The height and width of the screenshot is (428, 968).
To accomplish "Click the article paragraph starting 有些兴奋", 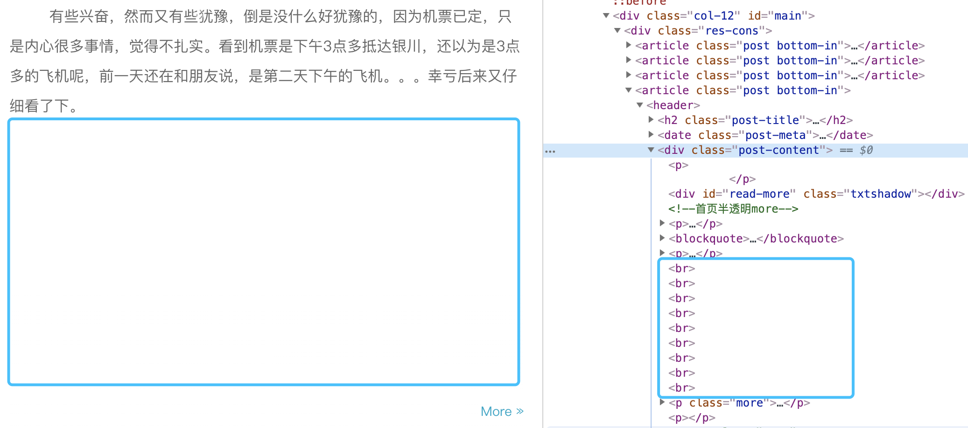I will [265, 61].
